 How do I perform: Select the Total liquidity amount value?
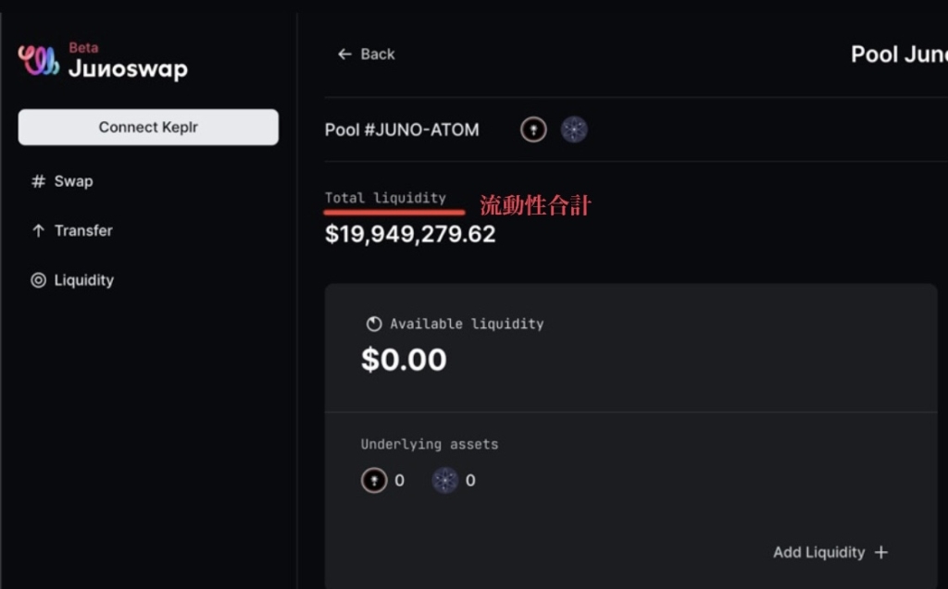410,234
